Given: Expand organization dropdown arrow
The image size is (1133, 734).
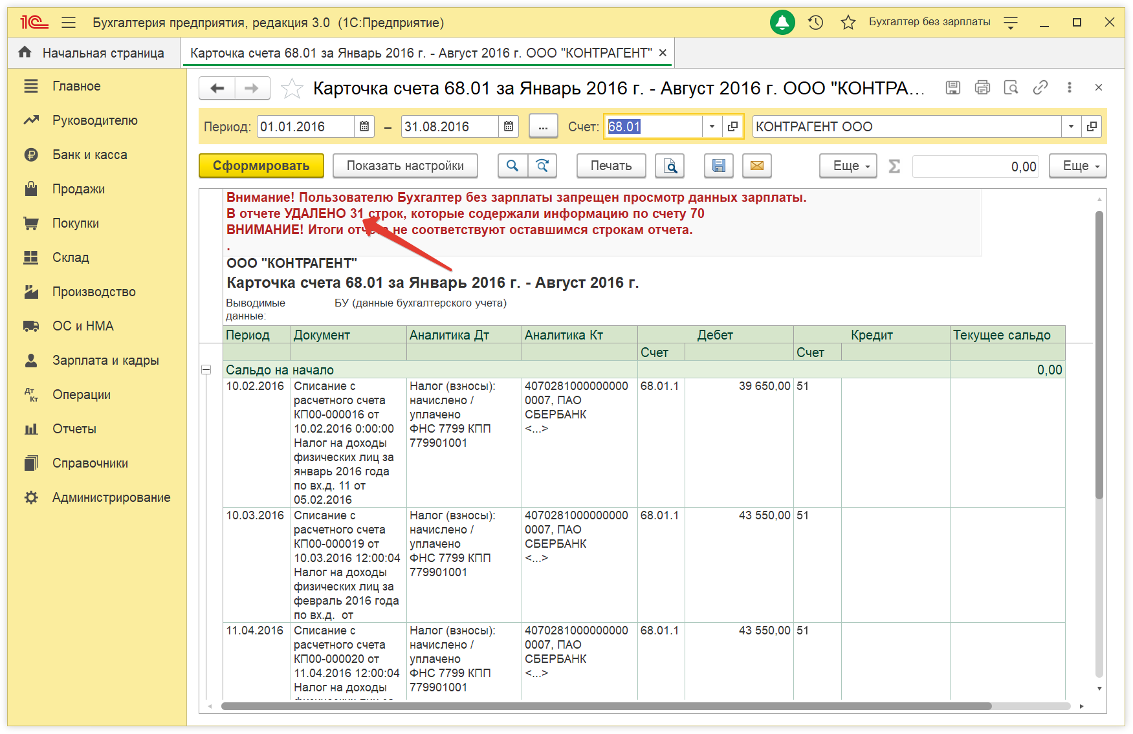Looking at the screenshot, I should (1071, 127).
